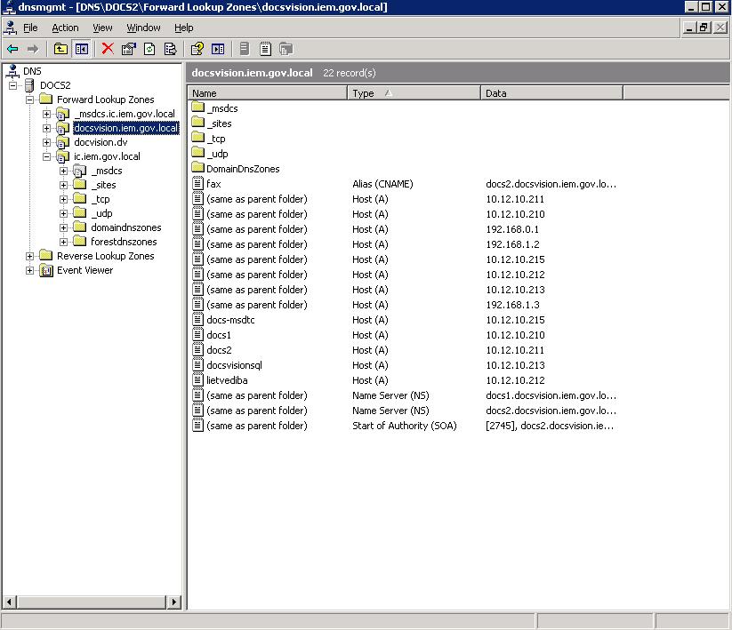Screen dimensions: 732x630
Task: Open Properties from the toolbar
Action: (129, 49)
